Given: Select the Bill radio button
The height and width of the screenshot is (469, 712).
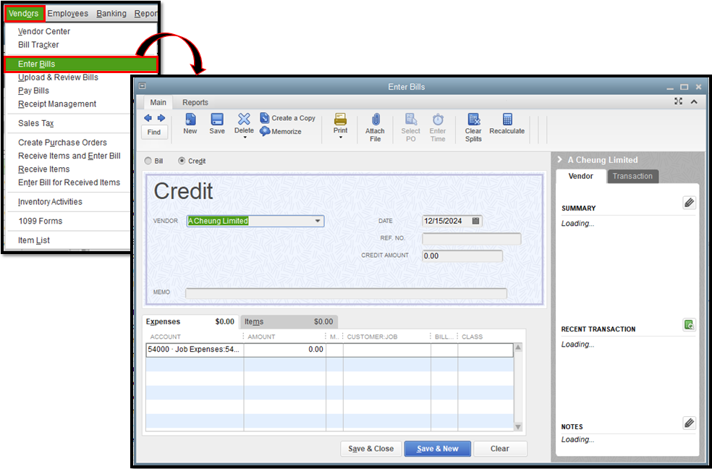Looking at the screenshot, I should [148, 161].
